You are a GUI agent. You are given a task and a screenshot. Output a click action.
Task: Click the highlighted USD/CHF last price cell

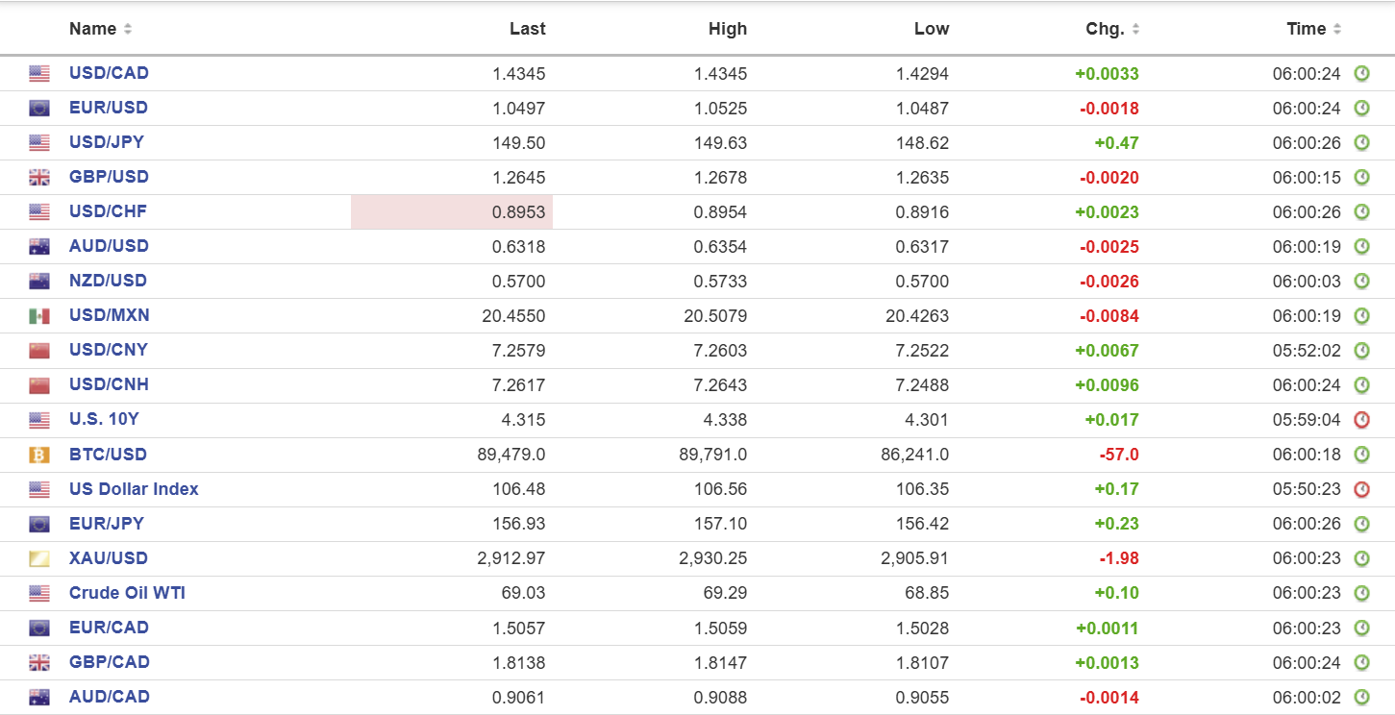point(452,212)
